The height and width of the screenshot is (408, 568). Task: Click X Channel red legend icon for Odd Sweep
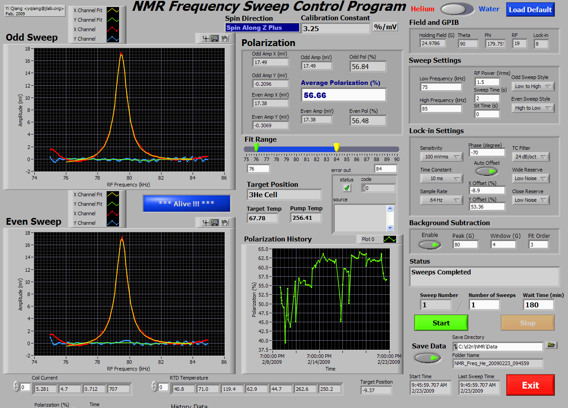pyautogui.click(x=112, y=29)
